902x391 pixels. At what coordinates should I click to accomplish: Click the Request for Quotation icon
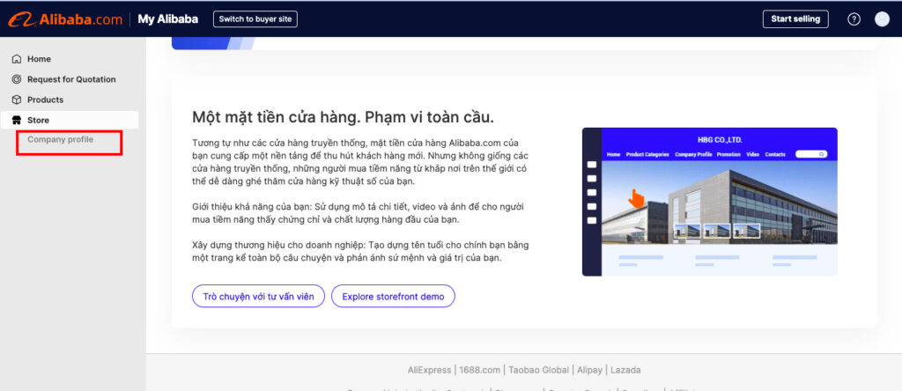coord(16,79)
